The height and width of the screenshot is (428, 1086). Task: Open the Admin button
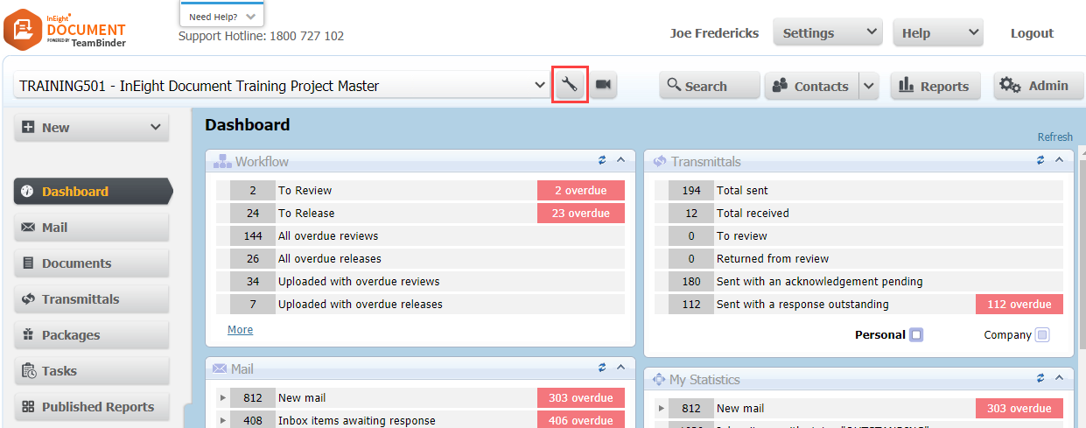pos(1038,86)
